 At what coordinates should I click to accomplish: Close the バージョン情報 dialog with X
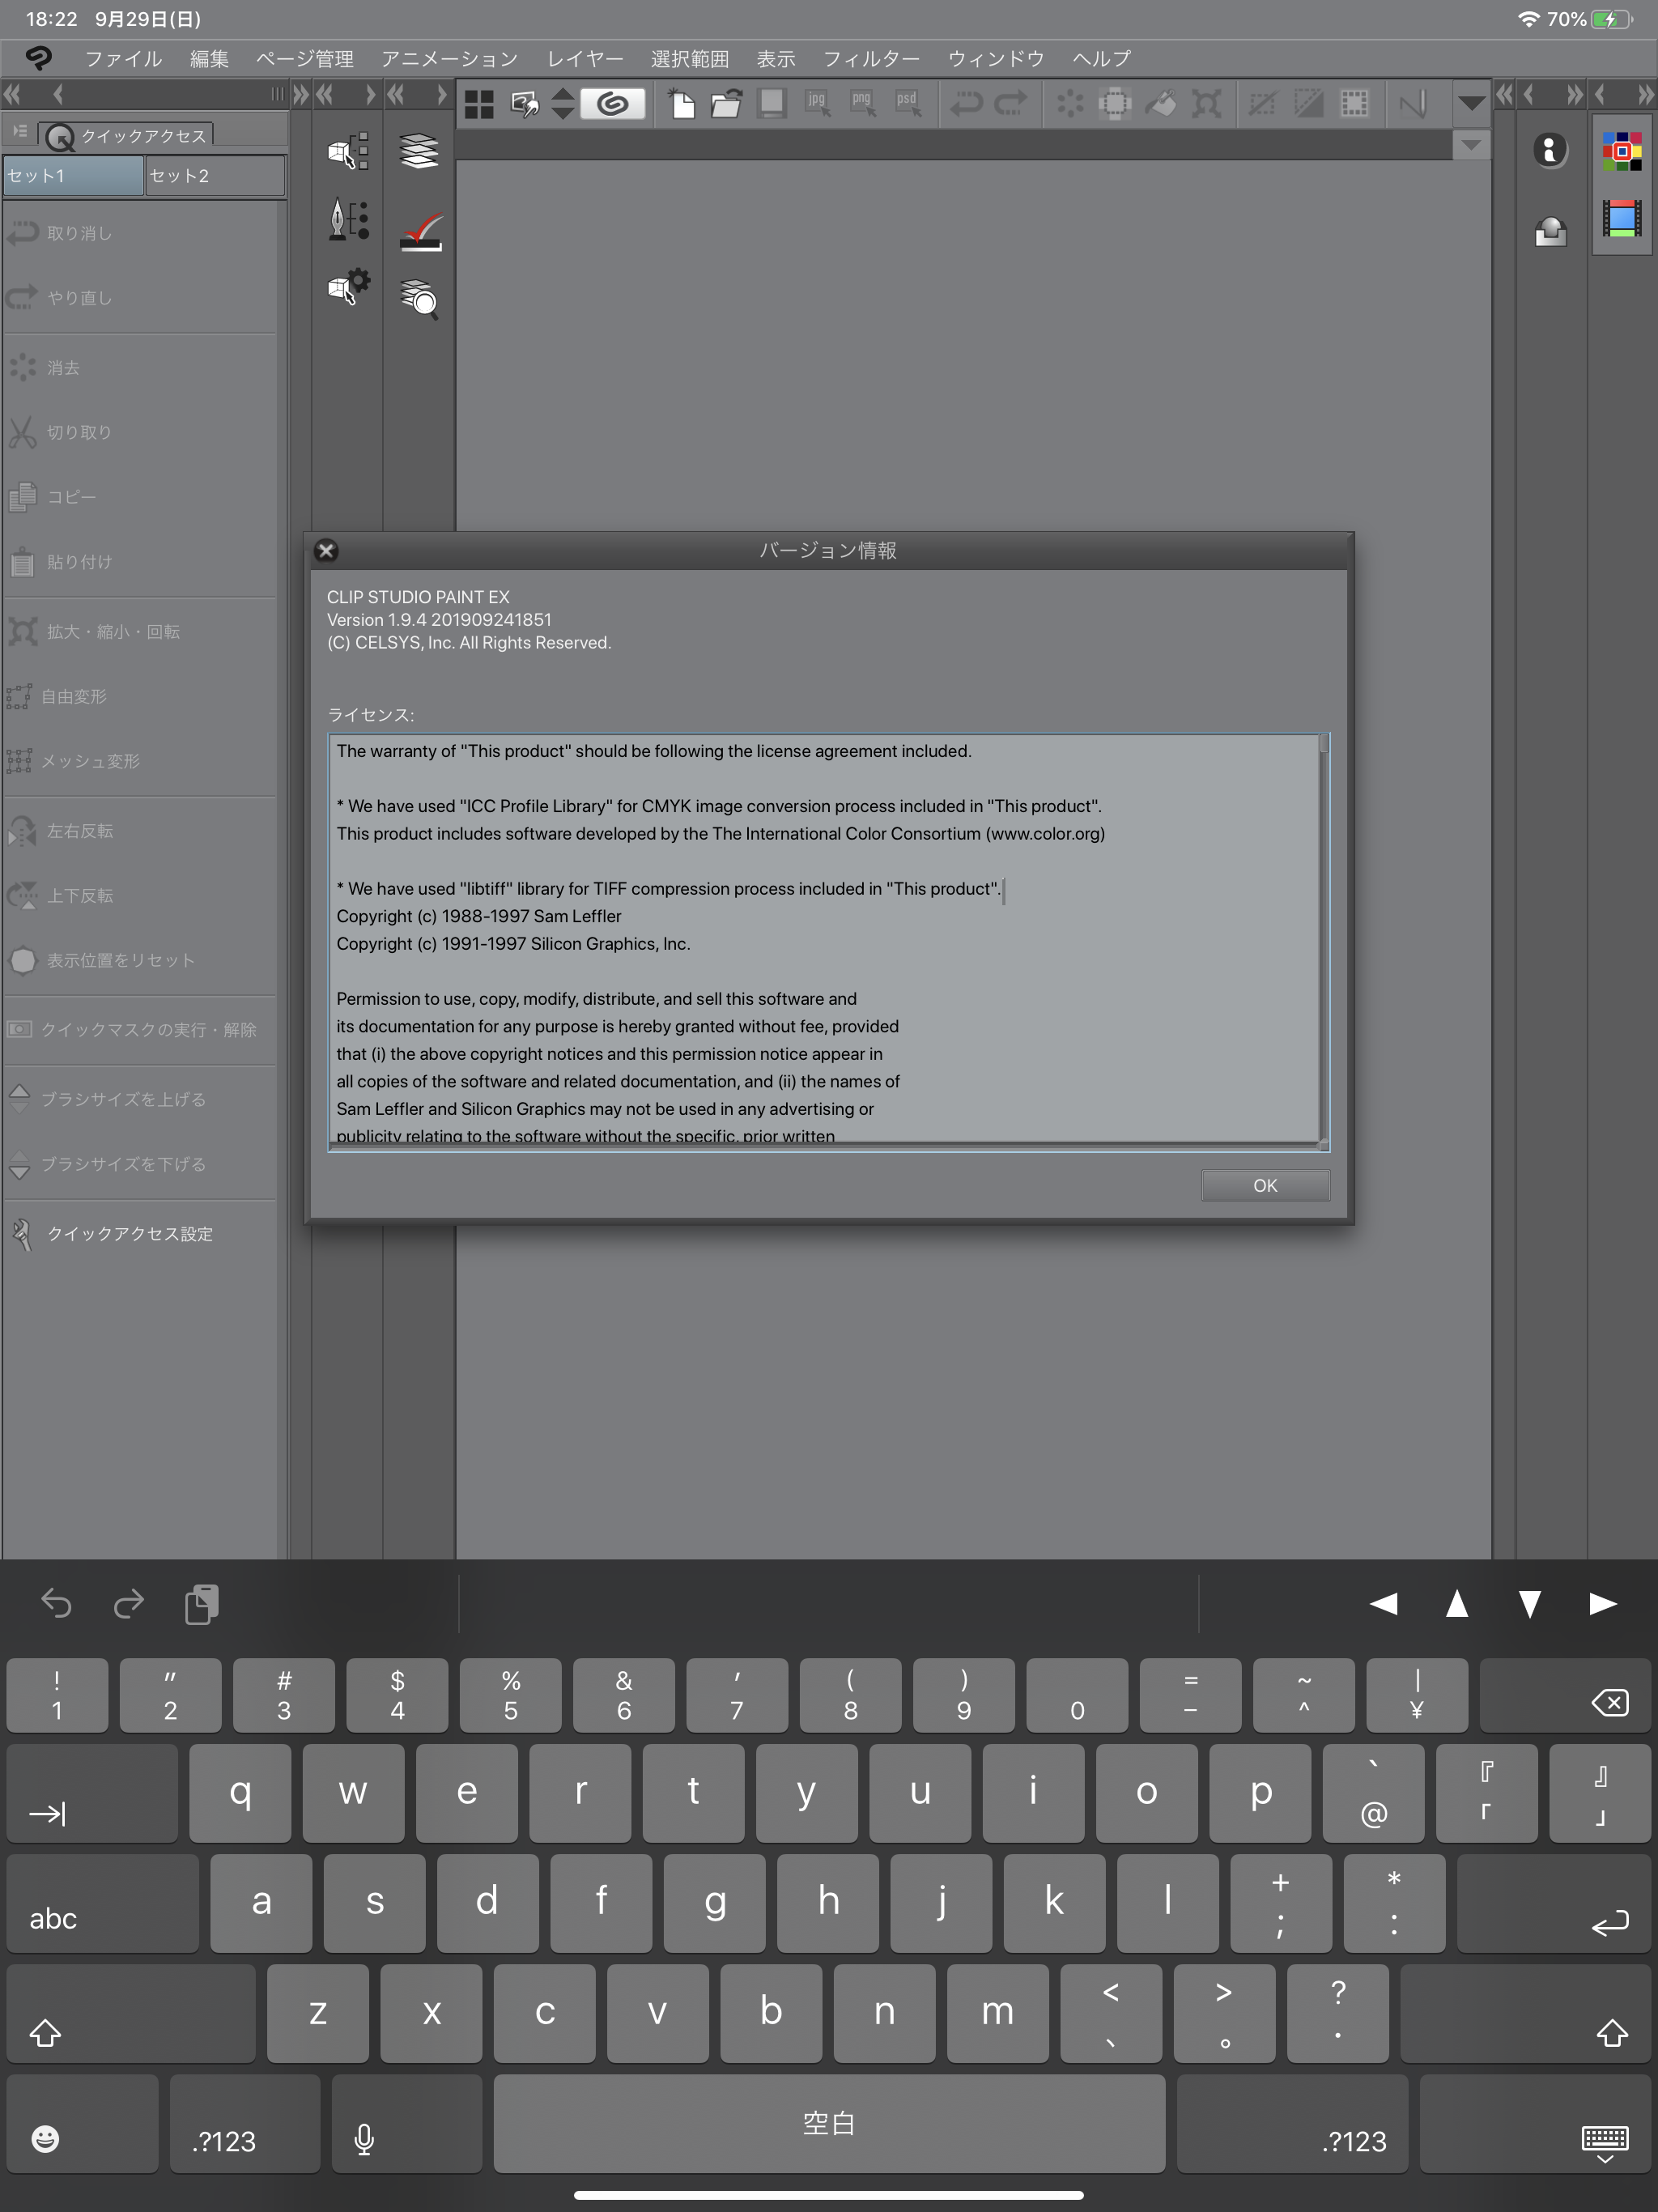click(x=326, y=551)
